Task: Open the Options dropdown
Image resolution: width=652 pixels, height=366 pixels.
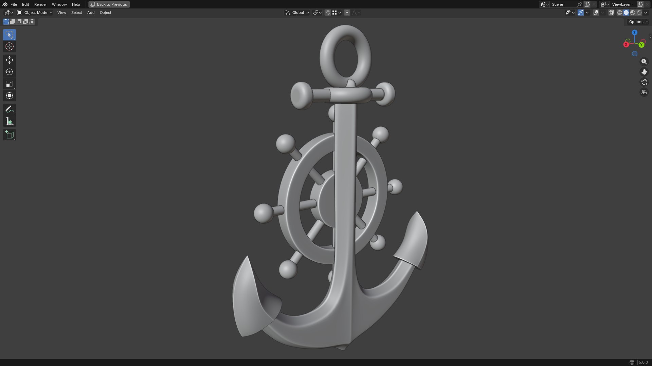Action: tap(638, 22)
